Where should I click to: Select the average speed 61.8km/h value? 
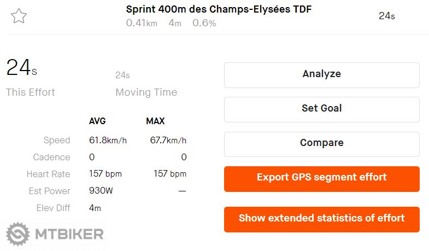(x=108, y=141)
